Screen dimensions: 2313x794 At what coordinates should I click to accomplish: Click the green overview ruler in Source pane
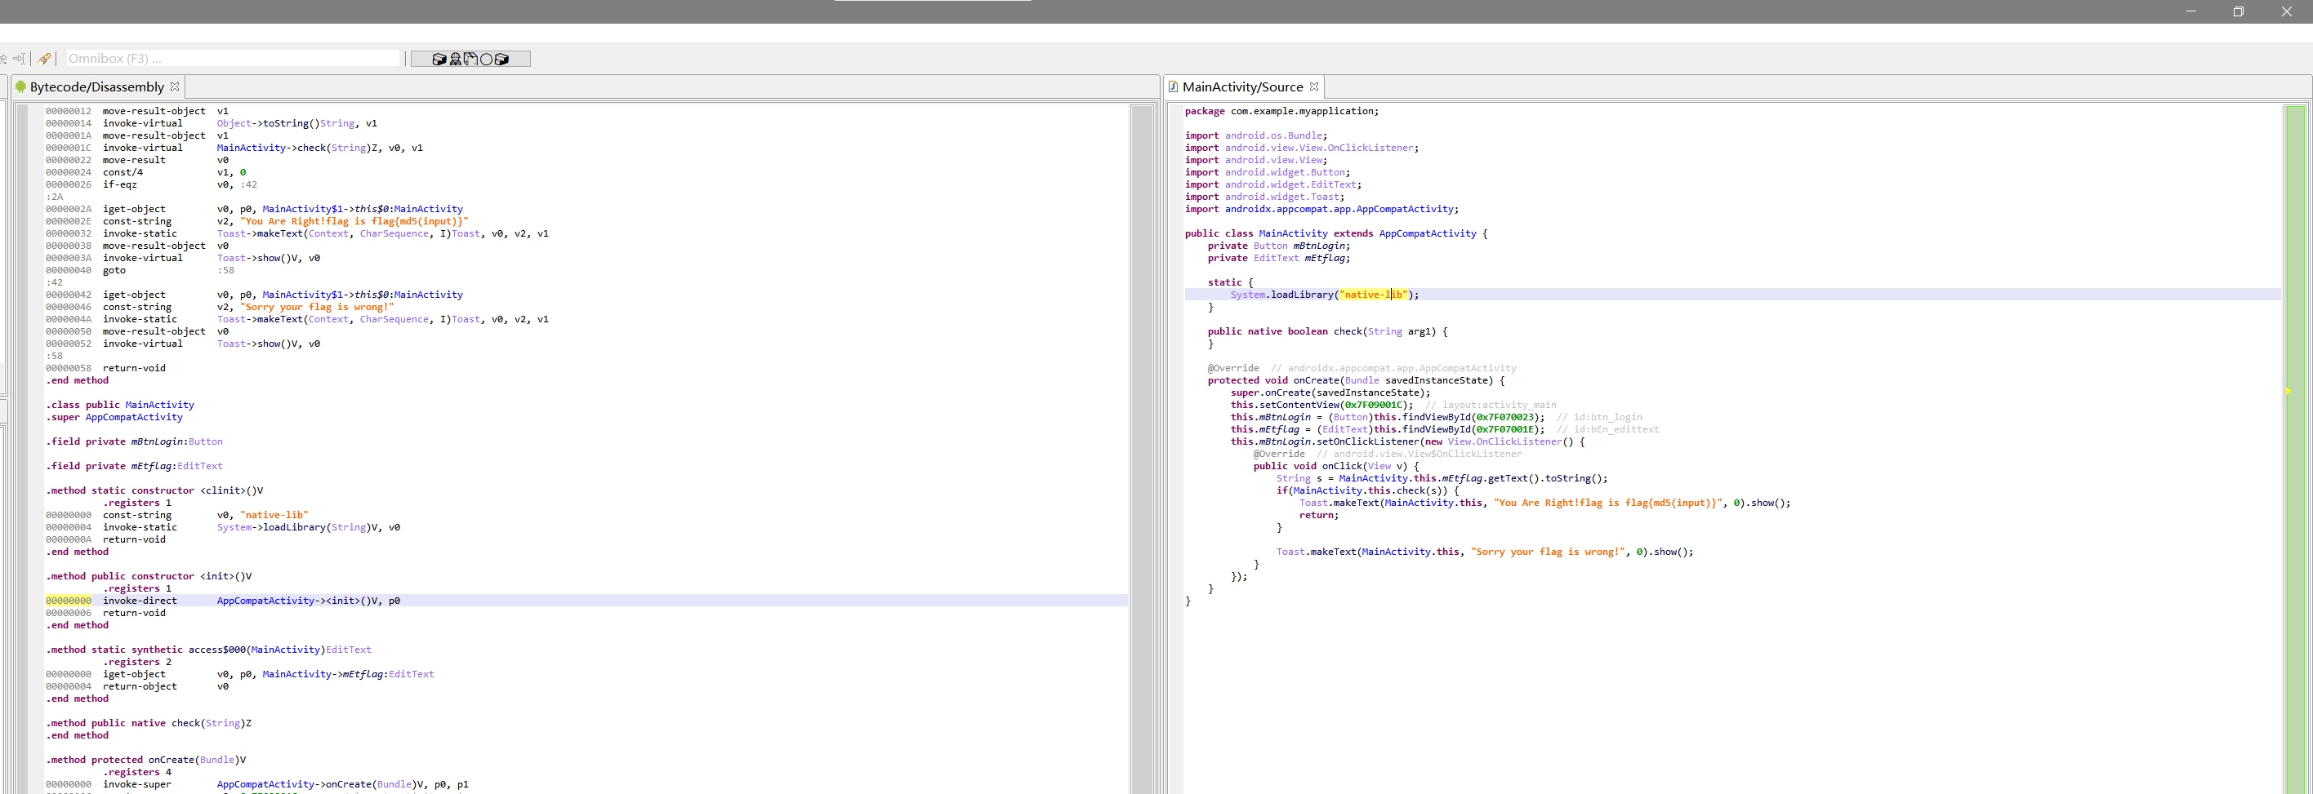(x=2295, y=449)
